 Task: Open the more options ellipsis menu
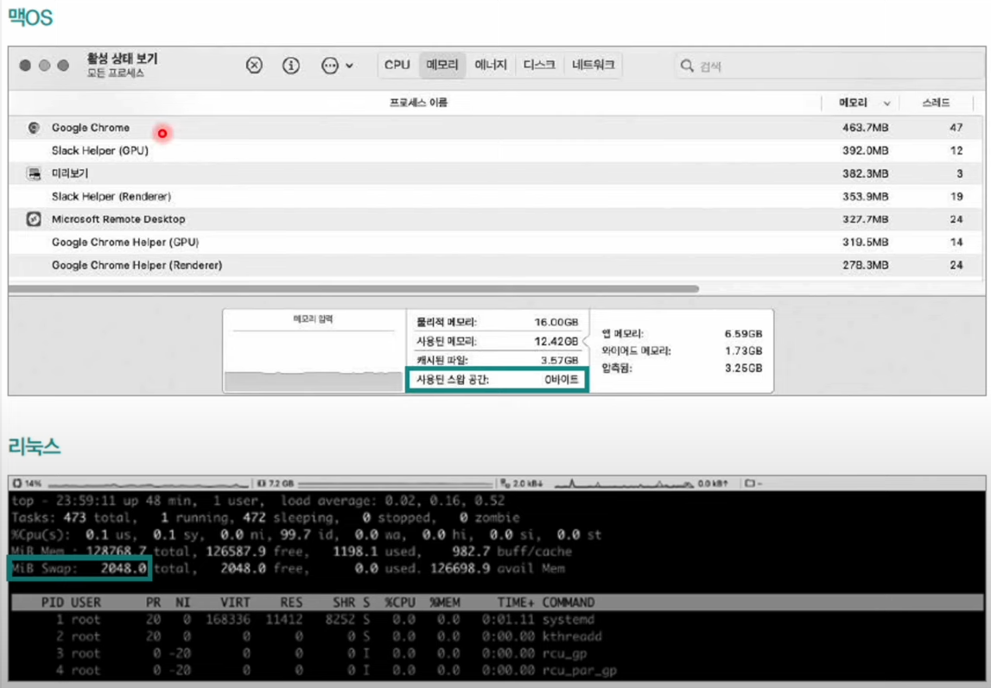(337, 65)
